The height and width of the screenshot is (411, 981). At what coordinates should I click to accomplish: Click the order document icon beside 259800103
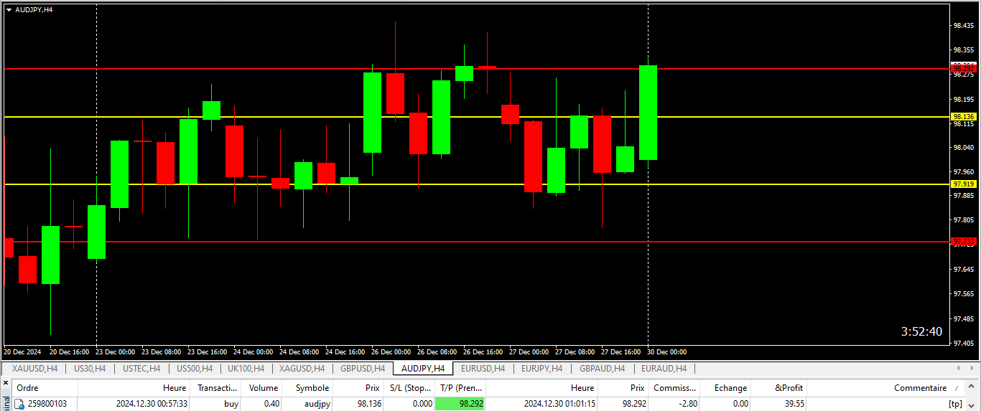tap(20, 405)
